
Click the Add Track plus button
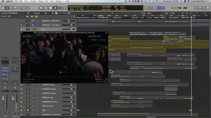[x=23, y=17]
